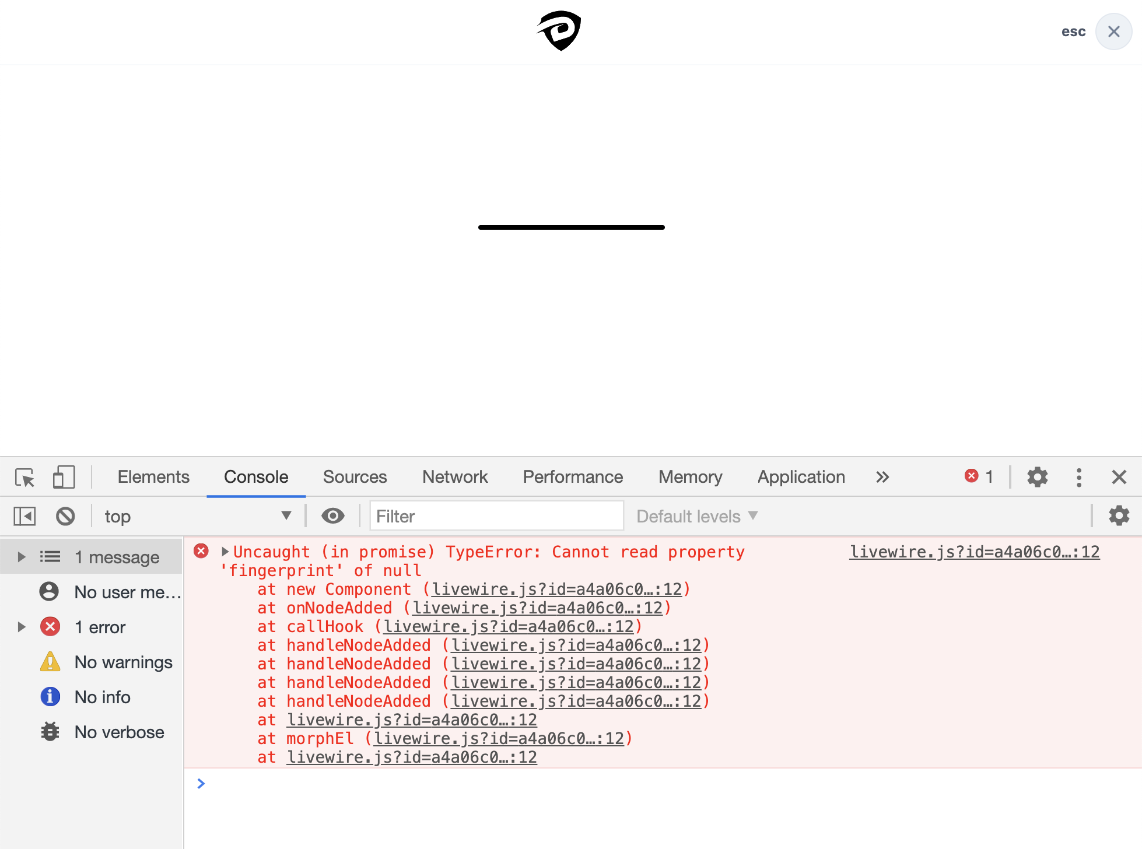Screen dimensions: 1142x849
Task: Select the inspect element tool
Action: (24, 477)
